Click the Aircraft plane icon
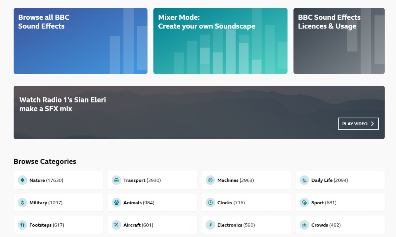 [x=116, y=225]
